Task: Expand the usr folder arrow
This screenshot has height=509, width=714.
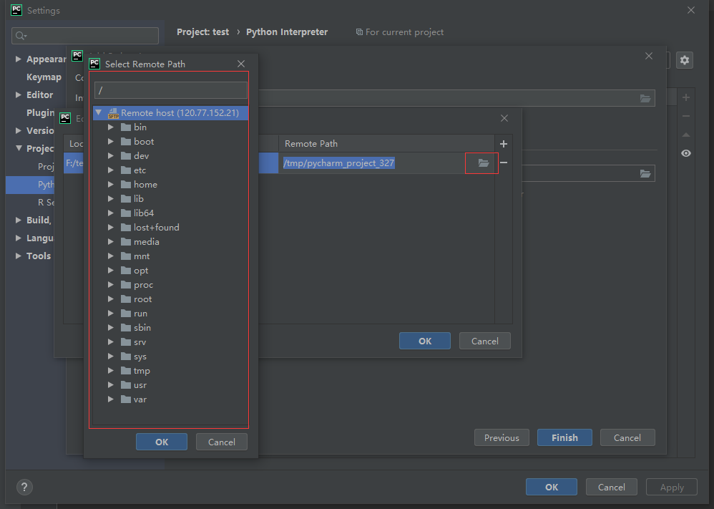Action: pos(111,385)
